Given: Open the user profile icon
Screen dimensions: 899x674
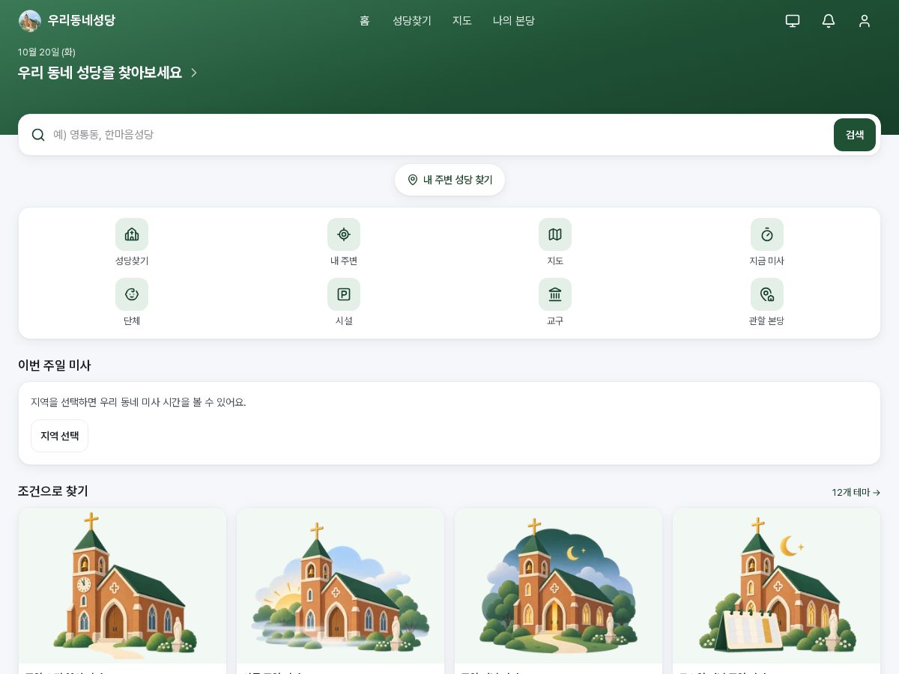Looking at the screenshot, I should coord(865,21).
